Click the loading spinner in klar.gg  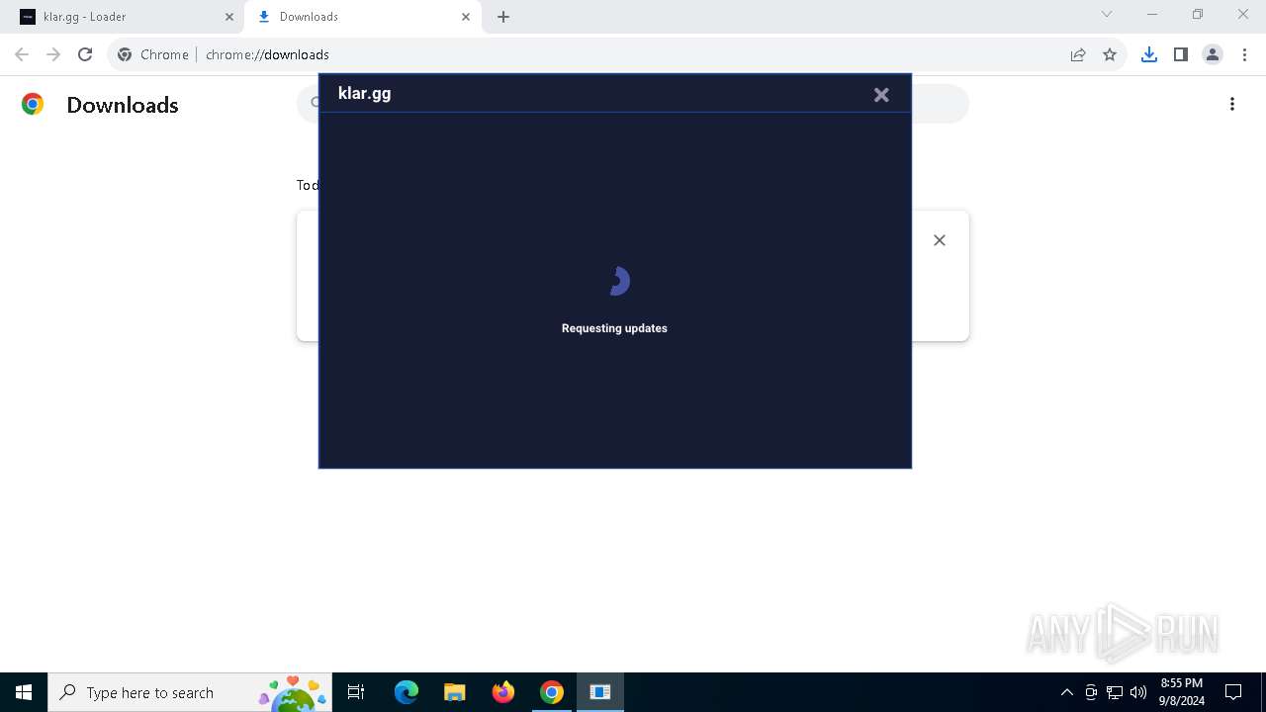point(618,282)
